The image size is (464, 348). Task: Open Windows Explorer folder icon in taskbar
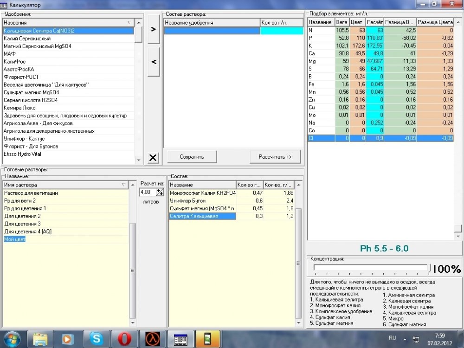(x=40, y=339)
